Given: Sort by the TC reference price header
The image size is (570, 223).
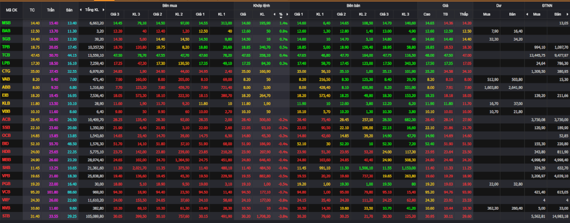Looking at the screenshot, I should pos(32,10).
